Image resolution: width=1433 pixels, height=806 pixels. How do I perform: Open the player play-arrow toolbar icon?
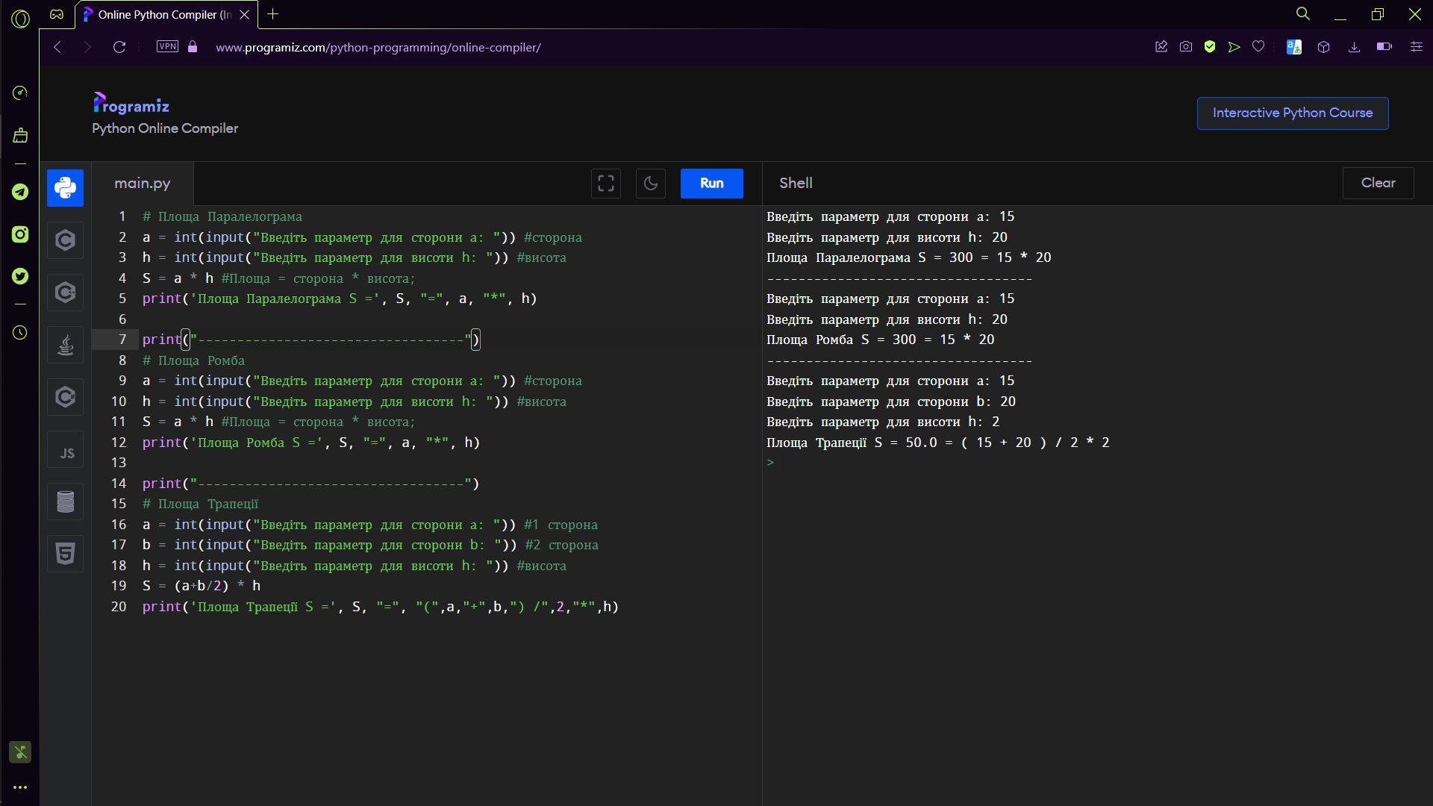pos(1234,47)
